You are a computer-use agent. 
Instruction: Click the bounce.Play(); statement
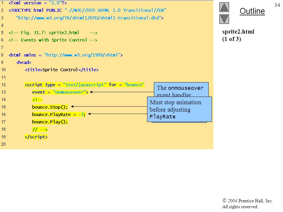[x=50, y=122]
